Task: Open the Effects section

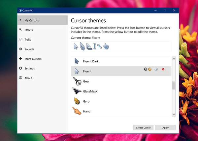Action: tap(43, 30)
